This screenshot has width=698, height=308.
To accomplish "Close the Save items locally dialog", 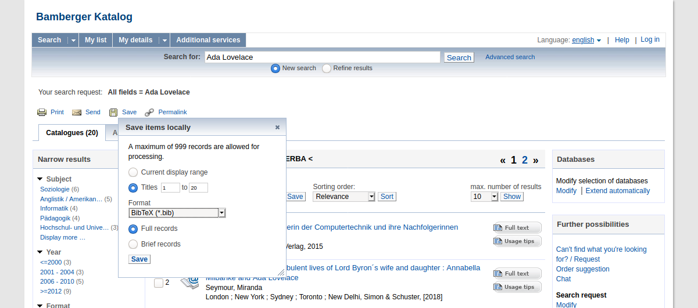I will [x=277, y=128].
